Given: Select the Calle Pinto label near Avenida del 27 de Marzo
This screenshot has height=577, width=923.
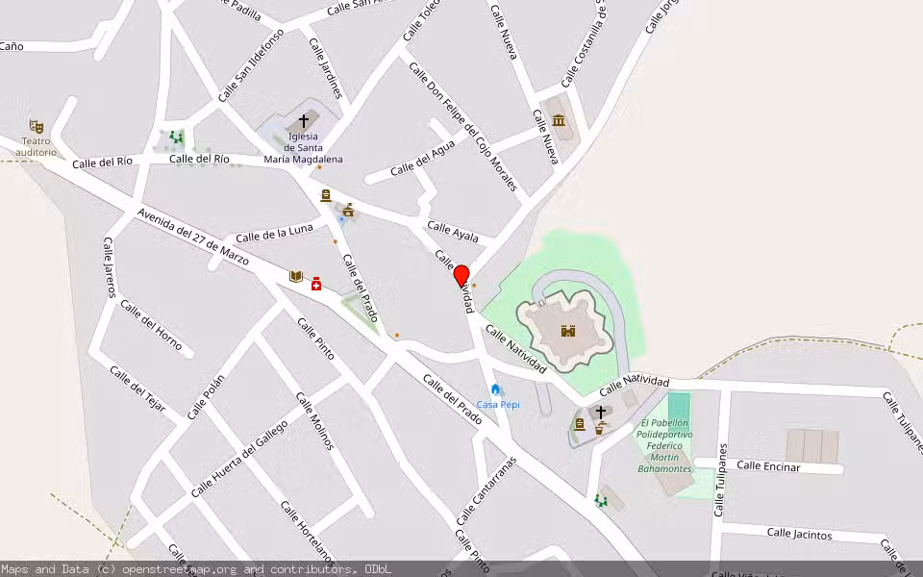Looking at the screenshot, I should (316, 339).
